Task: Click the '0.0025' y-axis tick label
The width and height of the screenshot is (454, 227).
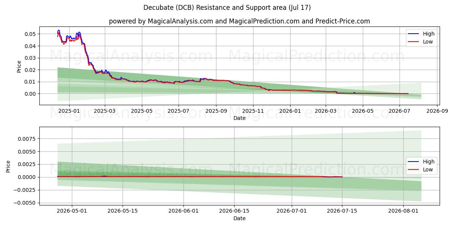Action: pos(28,165)
